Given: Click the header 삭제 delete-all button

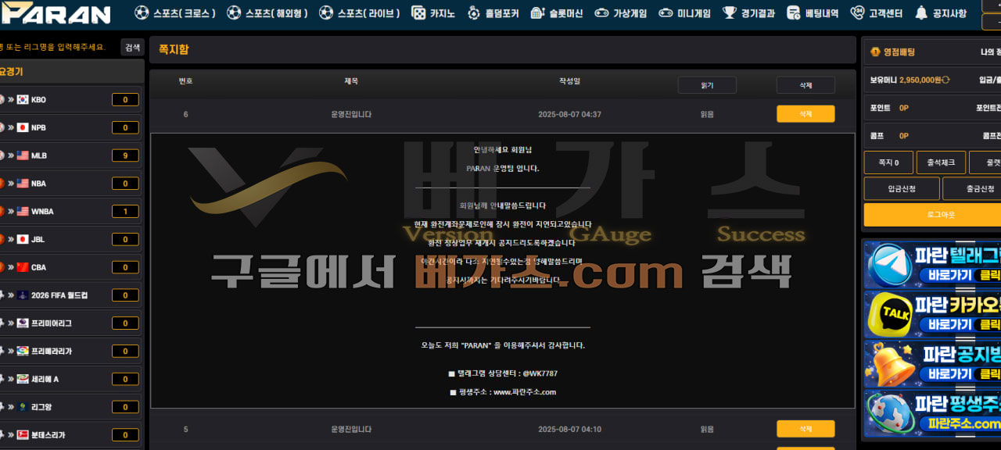Looking at the screenshot, I should (x=805, y=85).
